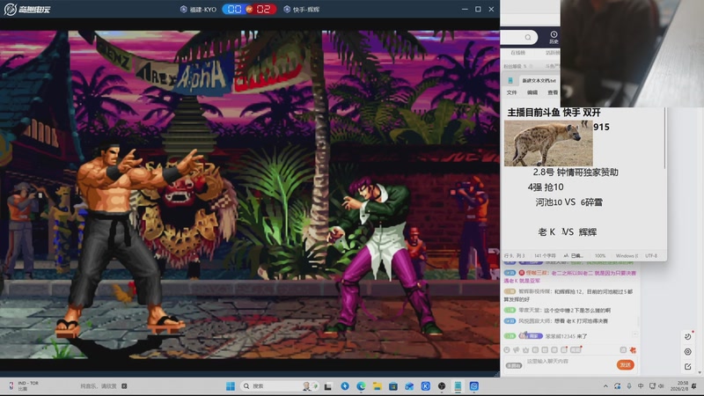
Task: Click the Notepad icon on taskbar
Action: click(x=458, y=386)
